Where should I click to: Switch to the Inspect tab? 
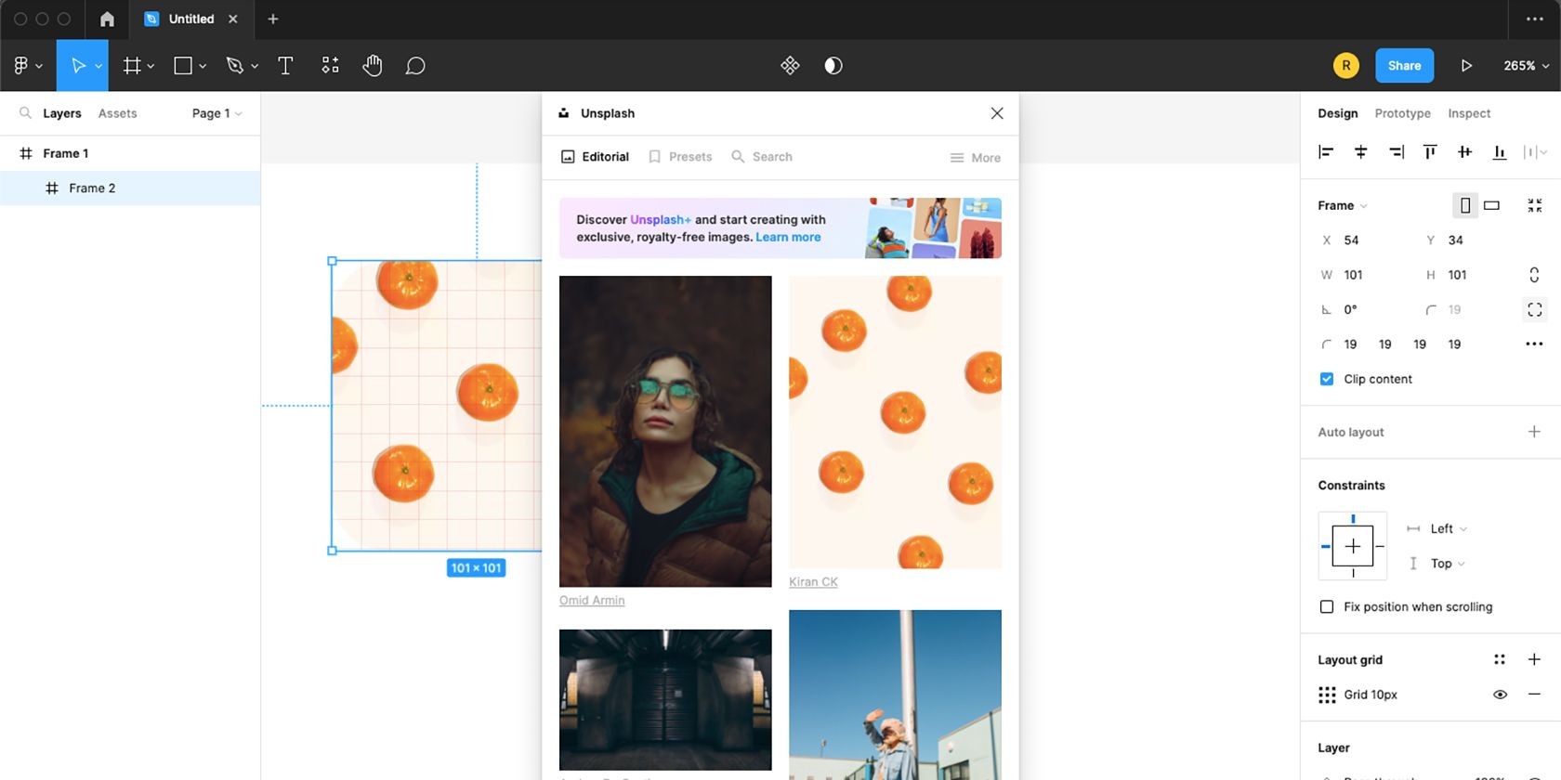[x=1469, y=113]
